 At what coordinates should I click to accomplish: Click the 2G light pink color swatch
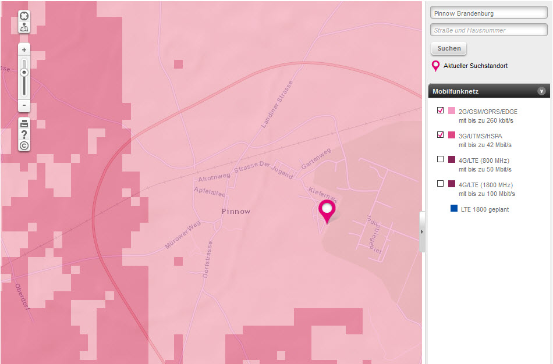click(x=452, y=110)
